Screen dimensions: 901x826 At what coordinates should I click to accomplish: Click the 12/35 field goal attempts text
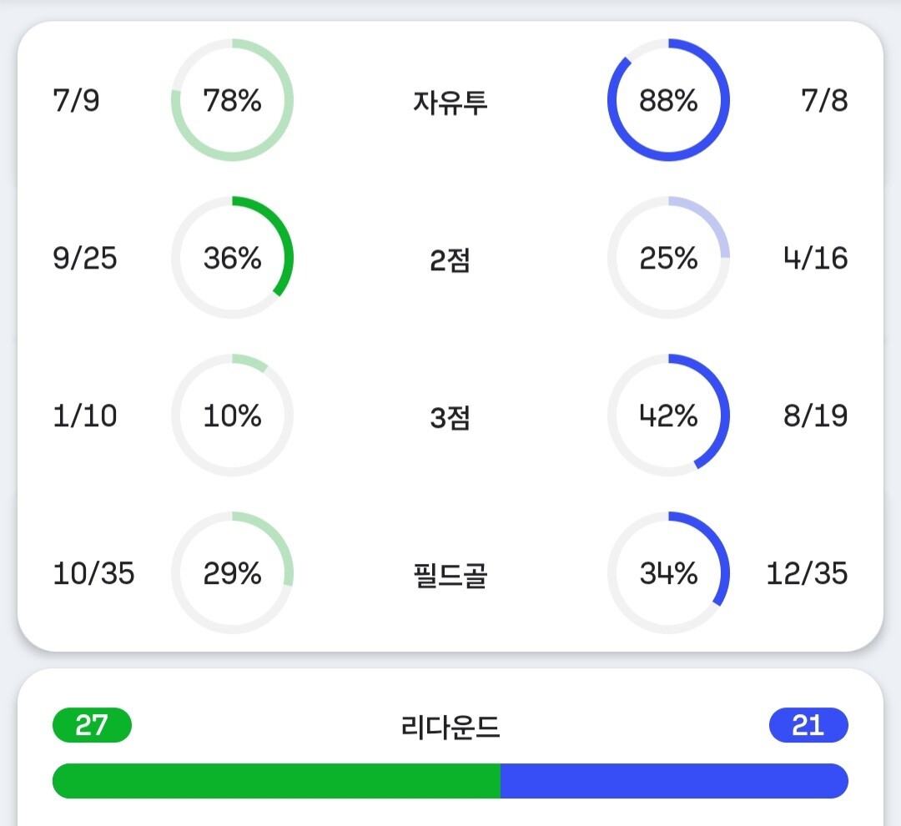(807, 573)
